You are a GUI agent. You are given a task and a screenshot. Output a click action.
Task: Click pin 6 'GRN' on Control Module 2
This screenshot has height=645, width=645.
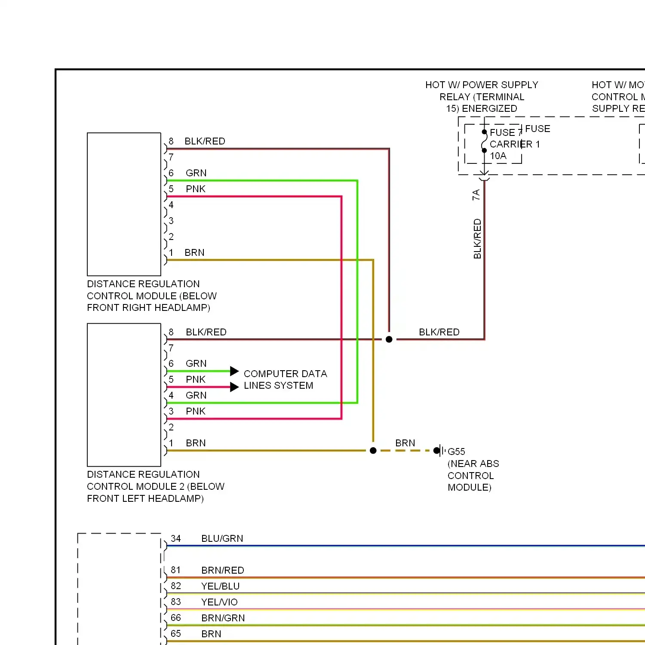click(x=196, y=363)
